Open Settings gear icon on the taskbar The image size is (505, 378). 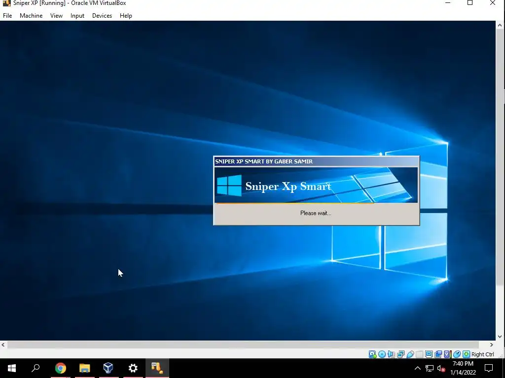pyautogui.click(x=133, y=368)
